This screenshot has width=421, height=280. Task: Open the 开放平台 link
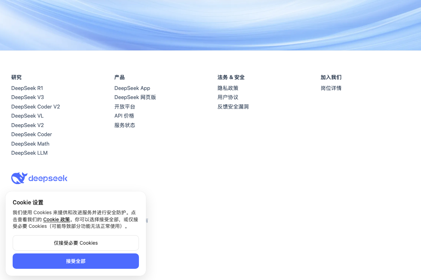point(125,106)
